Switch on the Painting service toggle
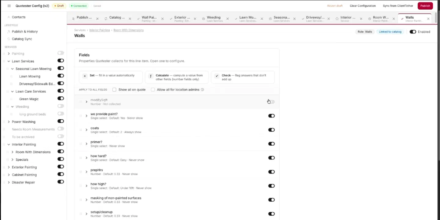440x220 pixels. [x=61, y=53]
